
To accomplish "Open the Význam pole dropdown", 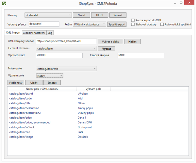I will coord(49,76).
